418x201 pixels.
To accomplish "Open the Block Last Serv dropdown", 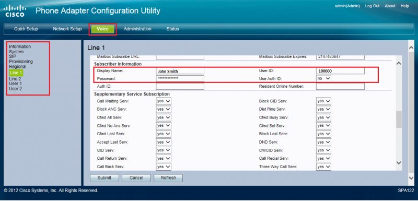I will (323, 134).
